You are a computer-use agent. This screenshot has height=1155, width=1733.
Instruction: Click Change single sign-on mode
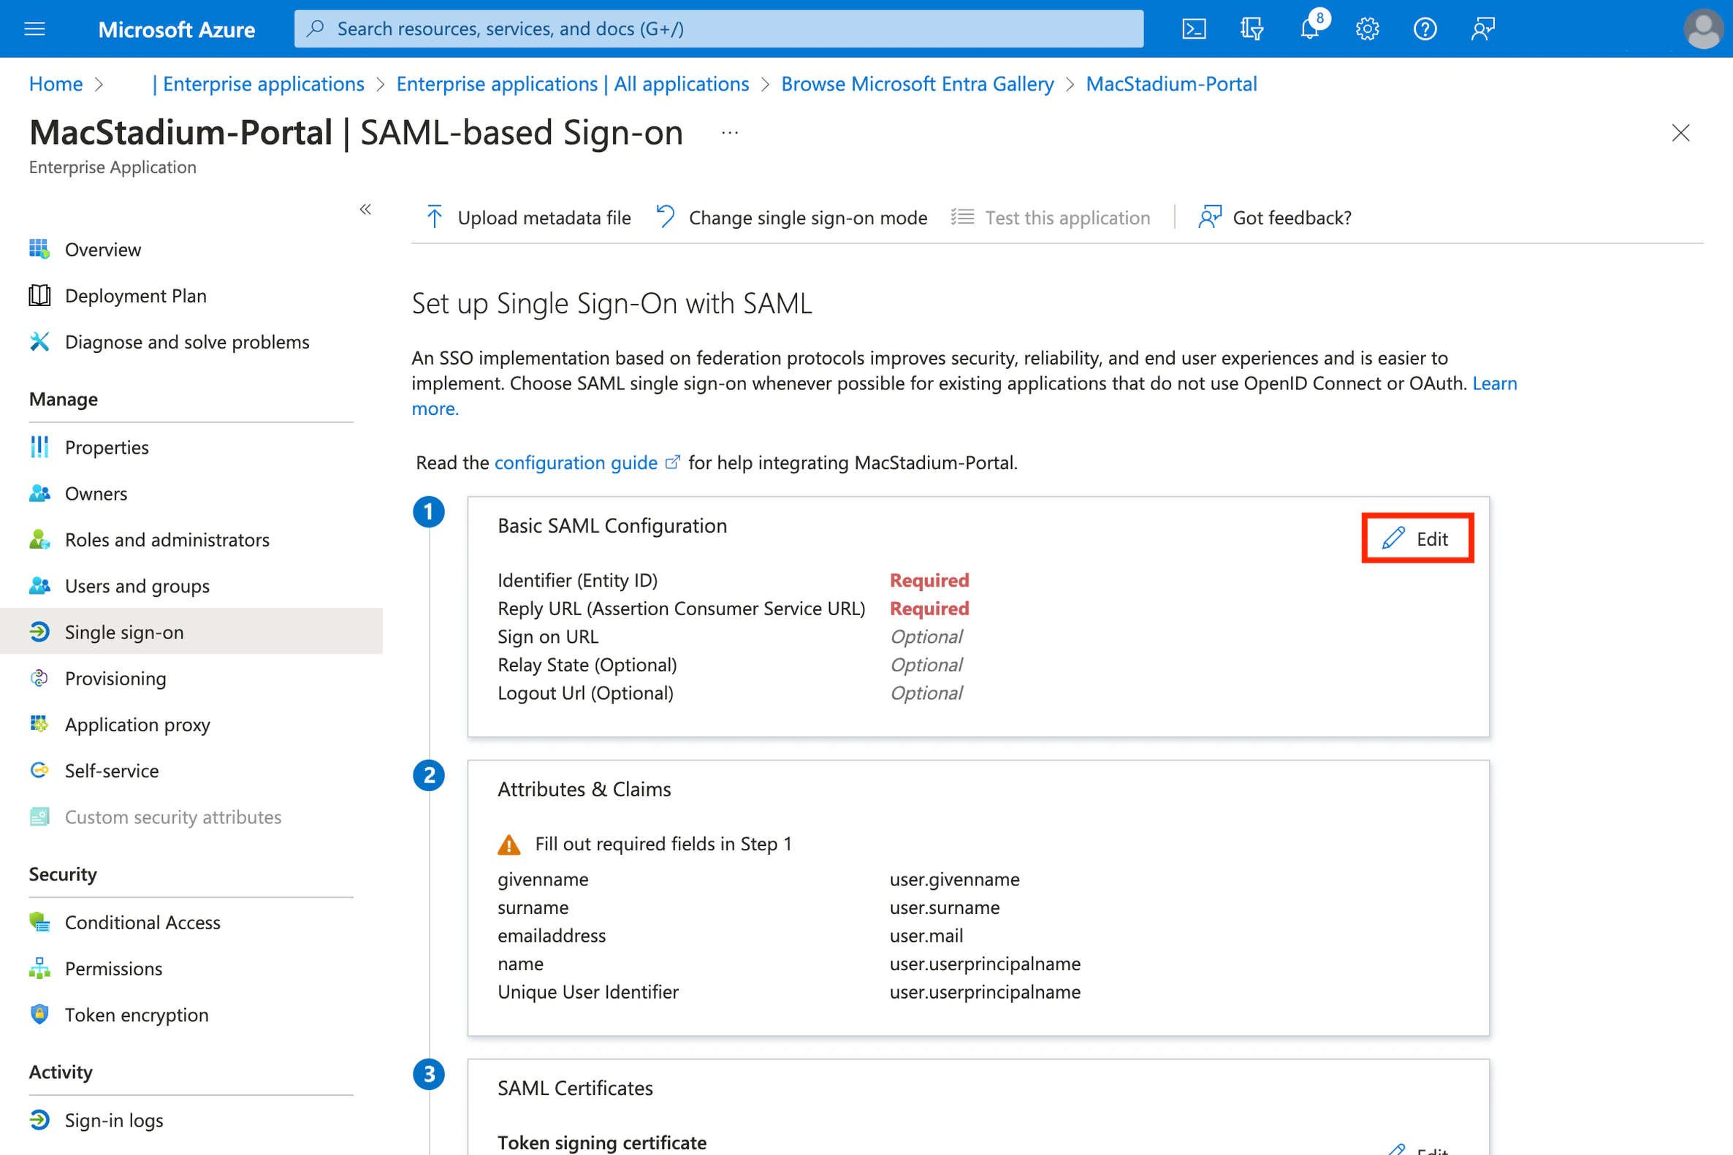(x=792, y=218)
